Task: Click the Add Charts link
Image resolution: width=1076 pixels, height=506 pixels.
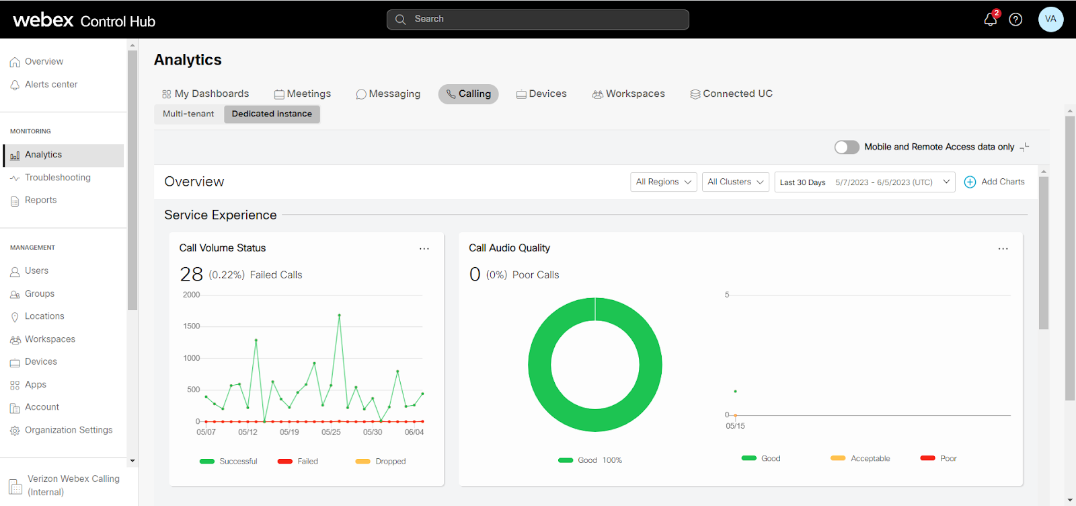Action: pyautogui.click(x=1003, y=182)
